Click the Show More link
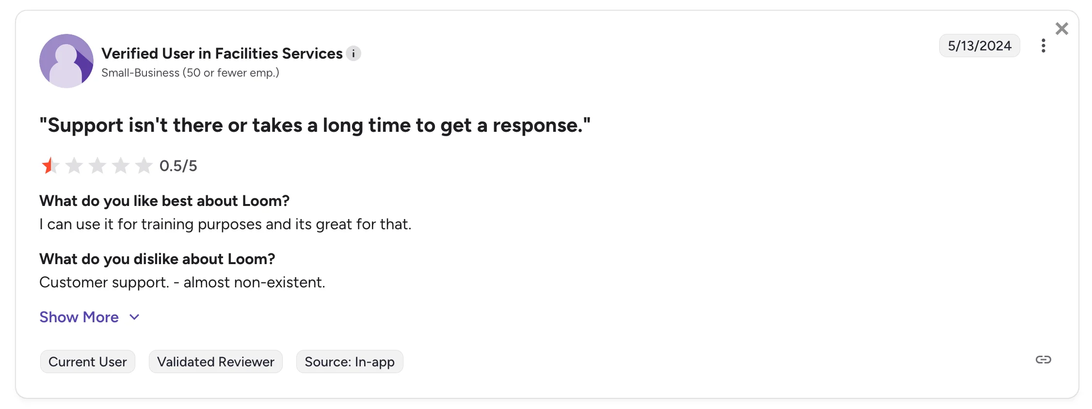 pos(79,317)
